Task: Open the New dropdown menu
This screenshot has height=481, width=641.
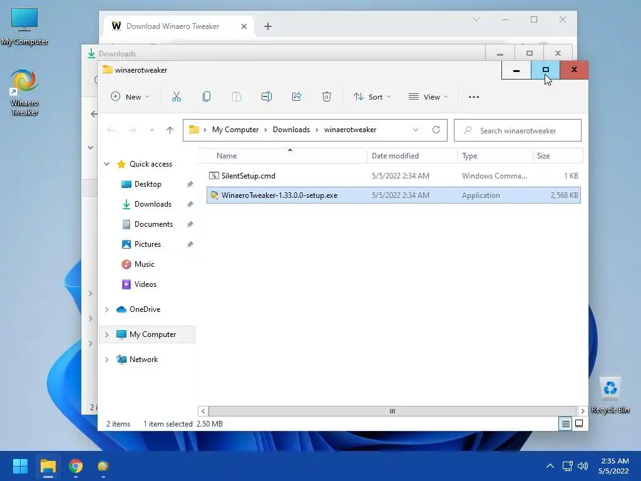Action: (130, 97)
